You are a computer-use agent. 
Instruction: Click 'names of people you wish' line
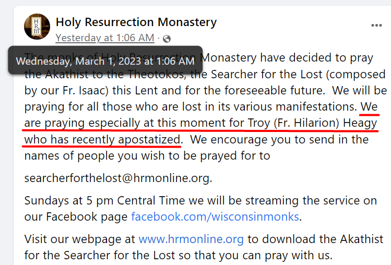(x=95, y=156)
